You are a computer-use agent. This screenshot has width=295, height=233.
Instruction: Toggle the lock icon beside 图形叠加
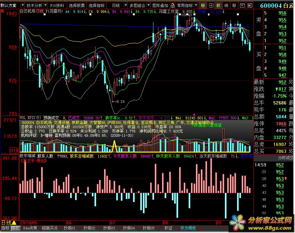tap(173, 6)
